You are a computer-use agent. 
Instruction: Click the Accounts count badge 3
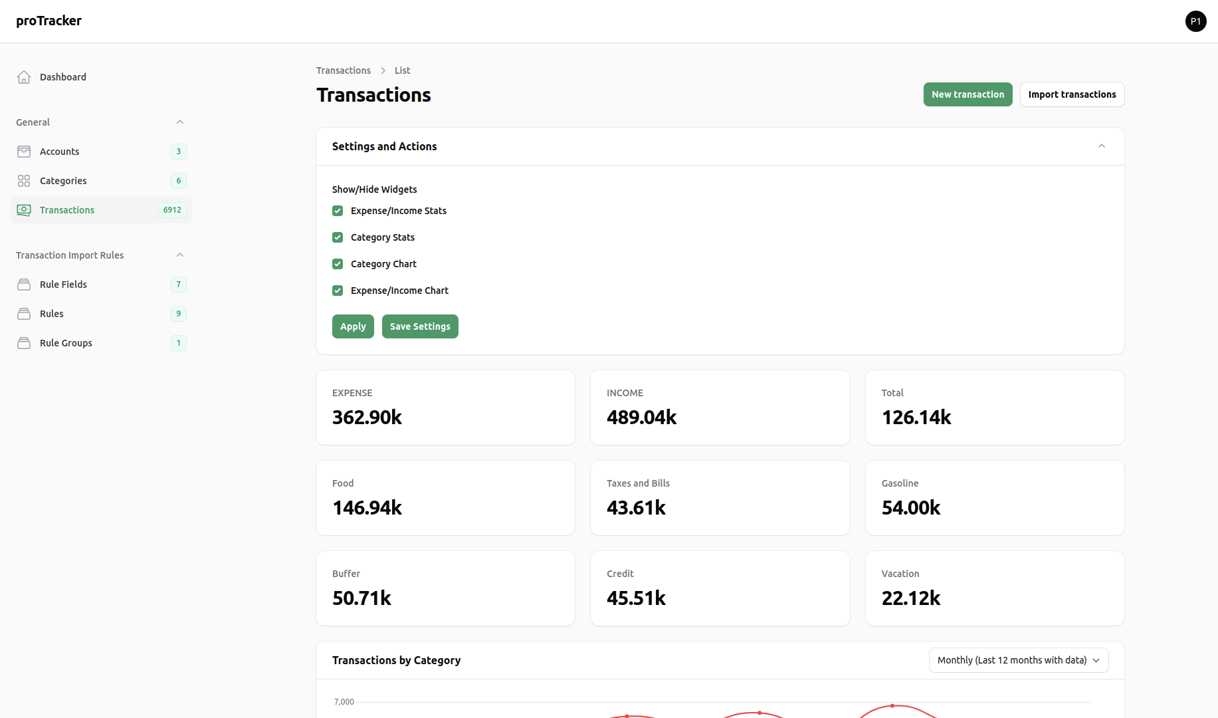pyautogui.click(x=178, y=152)
